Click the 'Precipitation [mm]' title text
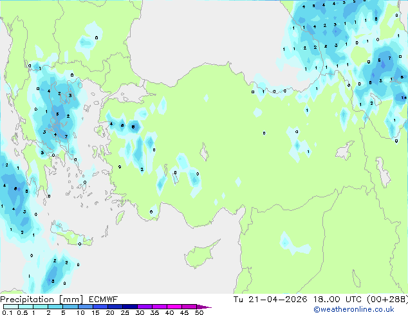Image resolution: width=408 pixels, height=315 pixels. point(42,300)
